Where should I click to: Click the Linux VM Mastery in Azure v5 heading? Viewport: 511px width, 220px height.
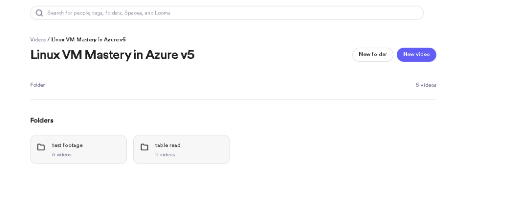point(112,55)
